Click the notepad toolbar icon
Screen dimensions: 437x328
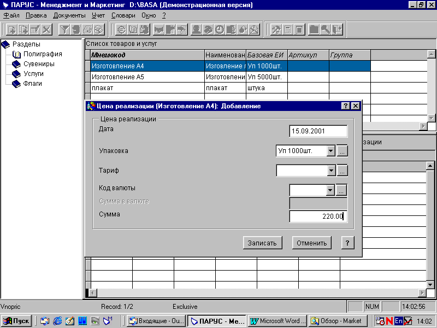tap(299, 30)
